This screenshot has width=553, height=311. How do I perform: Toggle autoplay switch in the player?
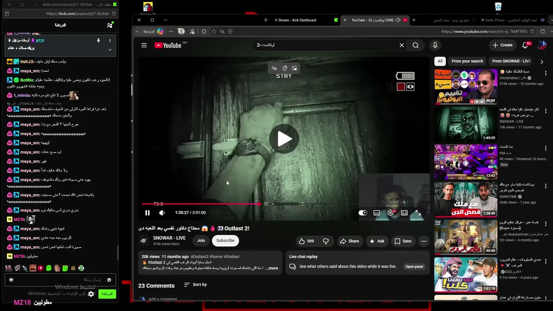363,213
